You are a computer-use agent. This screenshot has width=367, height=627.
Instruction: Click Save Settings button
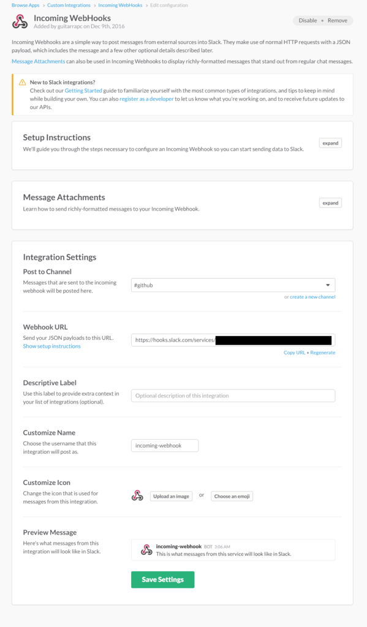tap(163, 579)
